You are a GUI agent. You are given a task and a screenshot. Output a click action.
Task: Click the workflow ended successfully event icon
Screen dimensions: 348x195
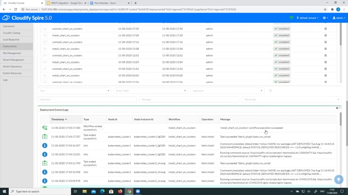(45, 128)
